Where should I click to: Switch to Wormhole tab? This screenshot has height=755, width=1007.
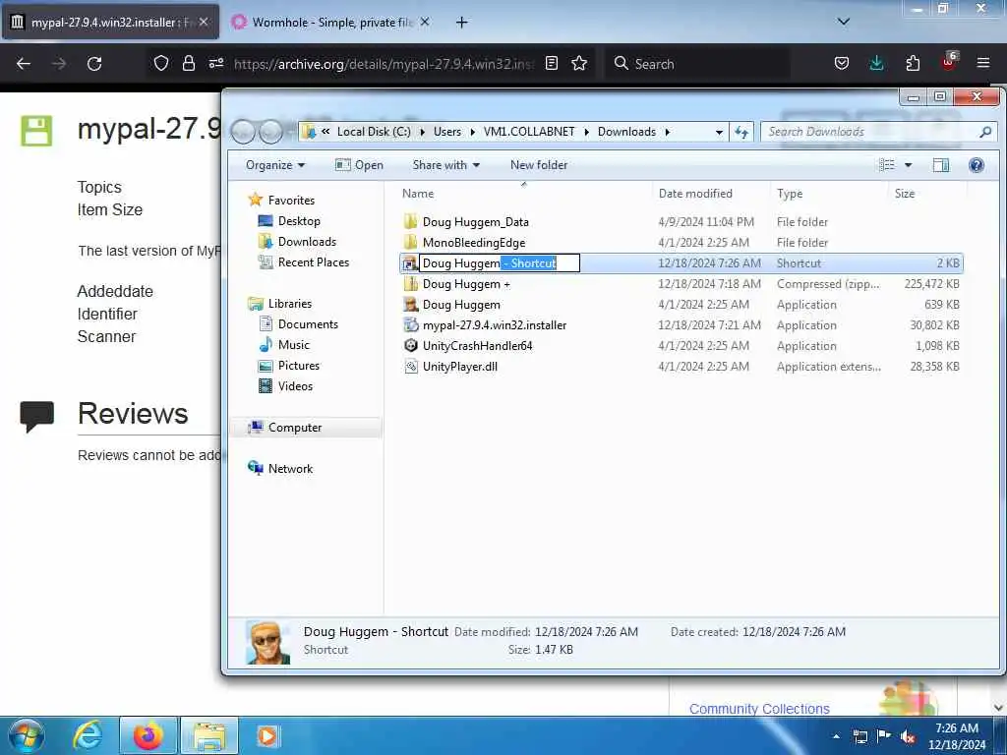[x=330, y=22]
